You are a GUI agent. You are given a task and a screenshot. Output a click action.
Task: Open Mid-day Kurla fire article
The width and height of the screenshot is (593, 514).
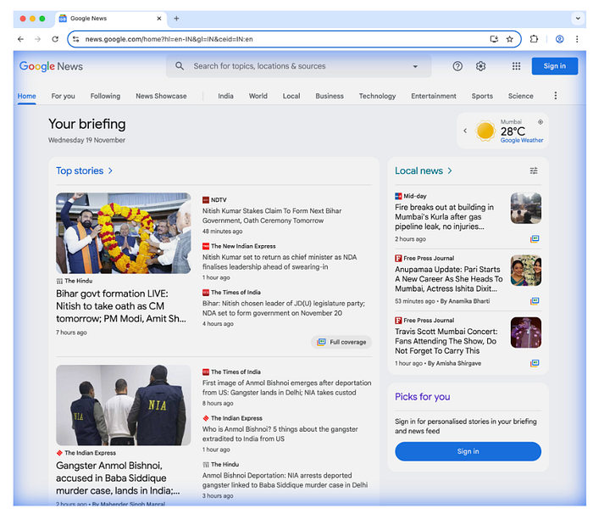click(445, 217)
